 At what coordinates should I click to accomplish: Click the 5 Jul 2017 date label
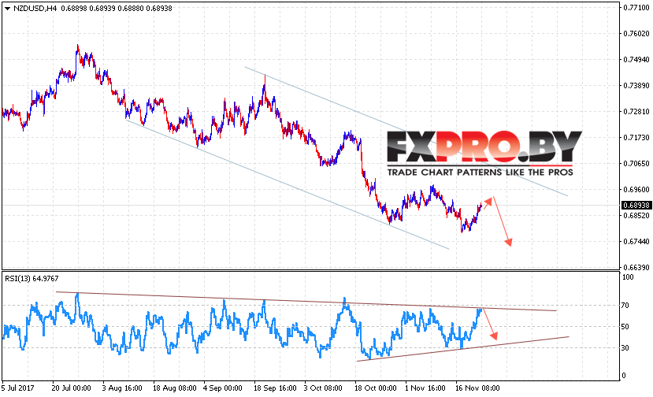coord(18,388)
